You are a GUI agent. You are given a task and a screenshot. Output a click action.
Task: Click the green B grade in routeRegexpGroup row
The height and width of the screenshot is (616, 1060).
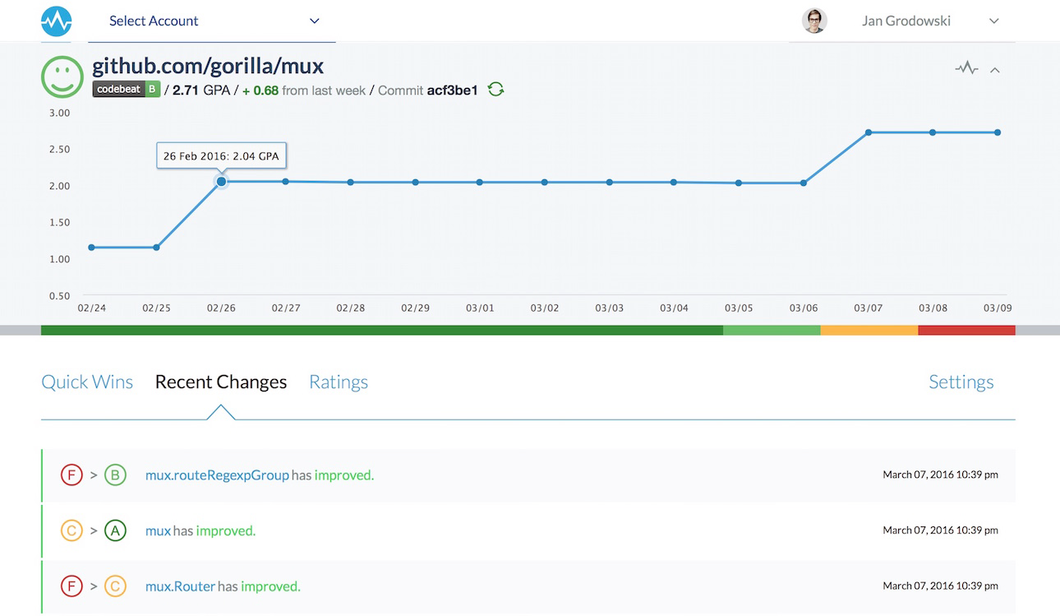click(115, 475)
